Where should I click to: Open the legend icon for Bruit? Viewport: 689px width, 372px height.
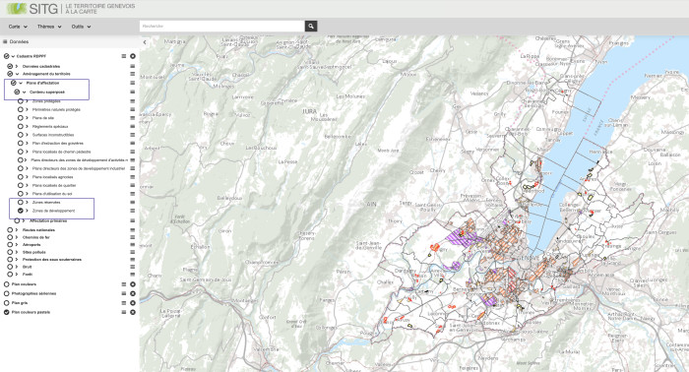pos(133,267)
